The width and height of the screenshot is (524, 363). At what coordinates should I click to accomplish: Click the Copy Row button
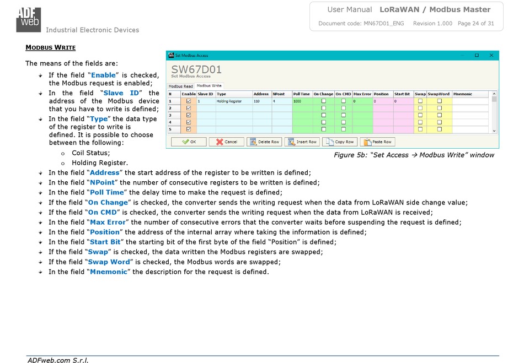click(x=340, y=142)
